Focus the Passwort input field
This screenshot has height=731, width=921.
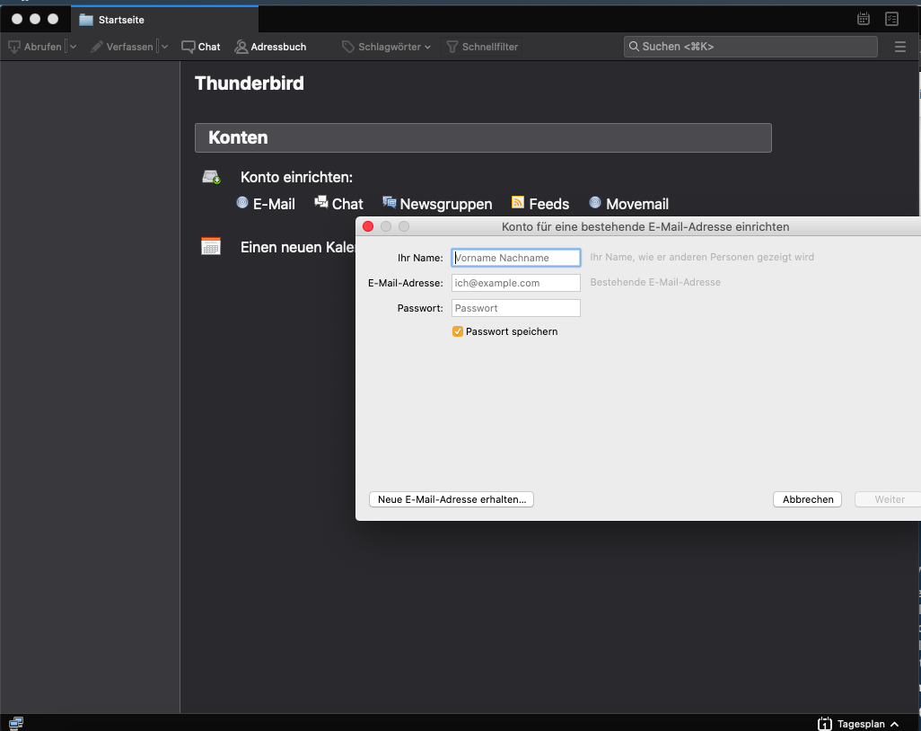[x=516, y=308]
